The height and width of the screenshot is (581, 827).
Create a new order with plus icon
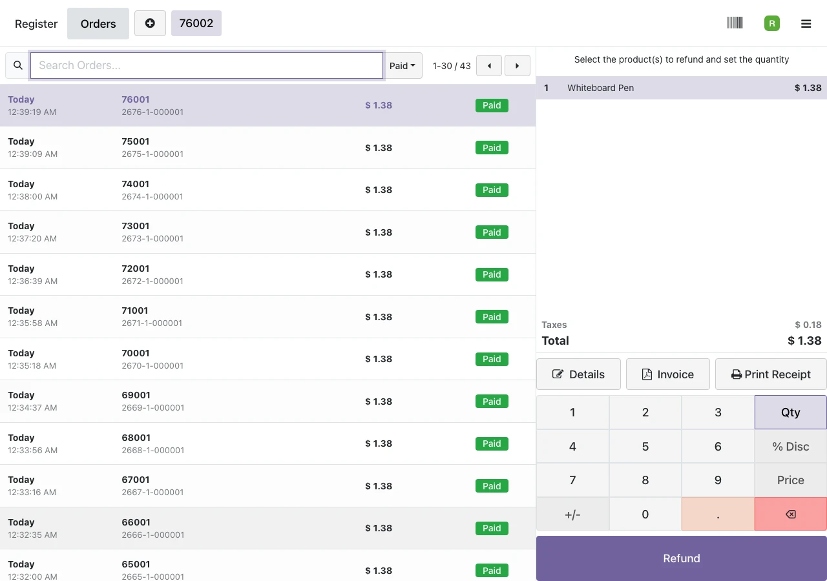pos(150,23)
